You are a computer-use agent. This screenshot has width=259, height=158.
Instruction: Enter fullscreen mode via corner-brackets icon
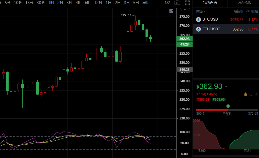tap(187, 3)
